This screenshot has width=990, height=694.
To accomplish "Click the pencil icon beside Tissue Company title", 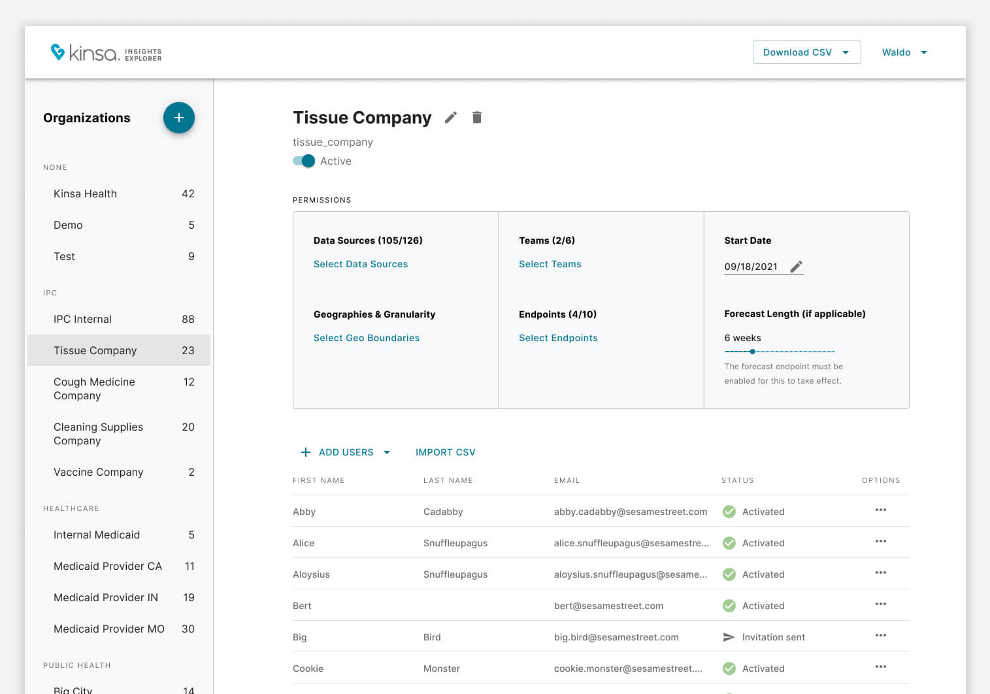I will tap(450, 118).
